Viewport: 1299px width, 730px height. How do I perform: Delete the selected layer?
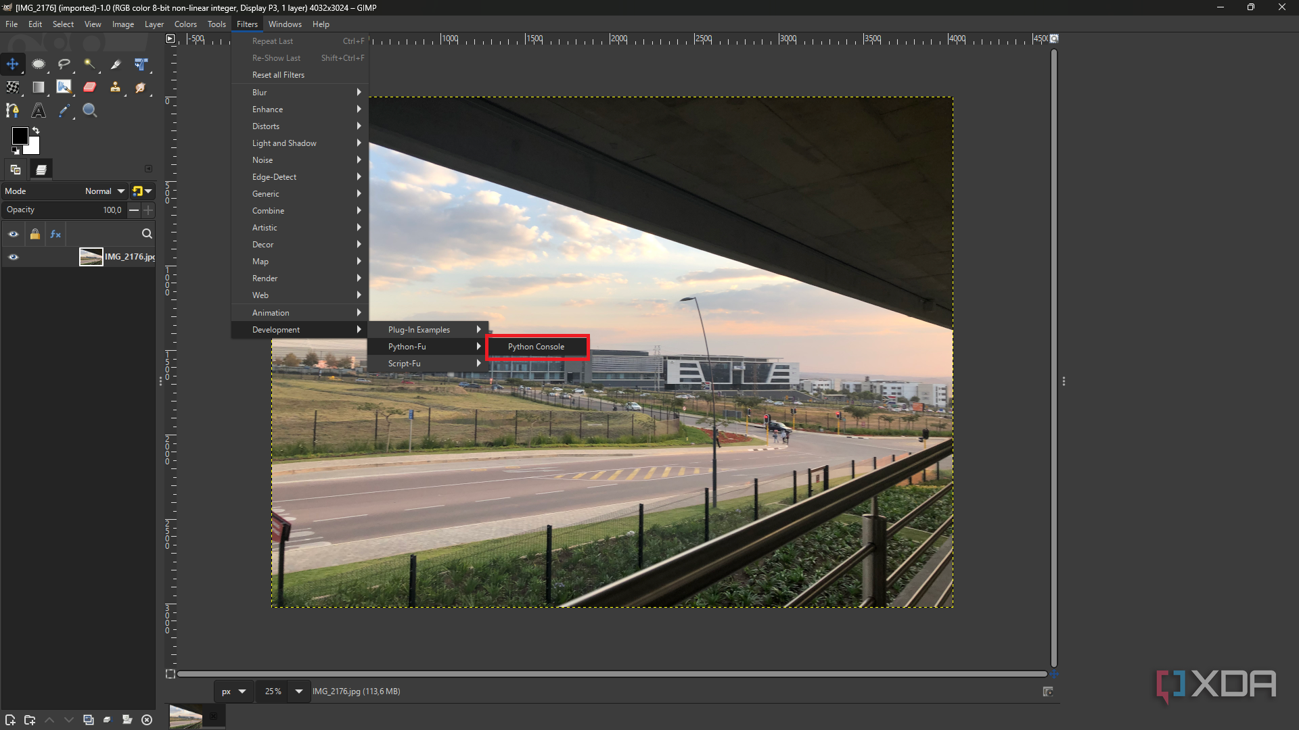coord(147,720)
